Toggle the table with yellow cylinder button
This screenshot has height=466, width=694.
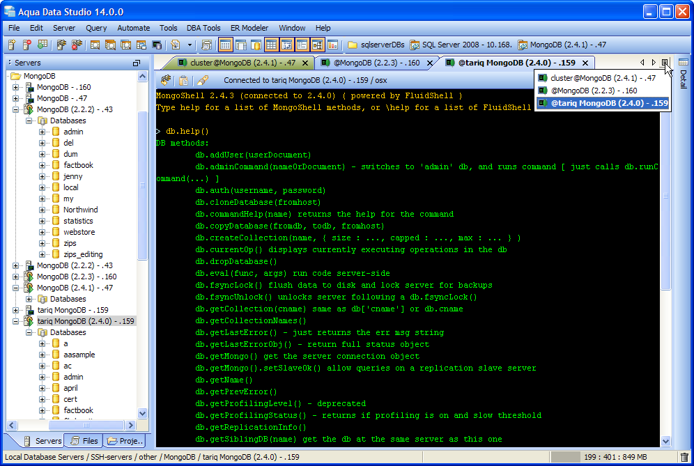click(x=256, y=45)
